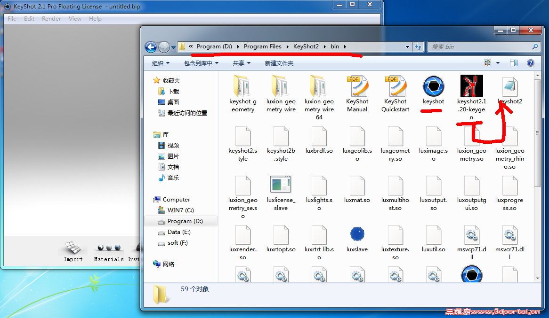Select the luxgeometry.so file

pyautogui.click(x=396, y=144)
